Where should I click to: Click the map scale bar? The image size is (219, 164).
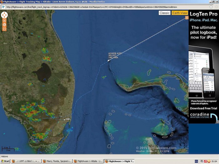click(x=8, y=149)
